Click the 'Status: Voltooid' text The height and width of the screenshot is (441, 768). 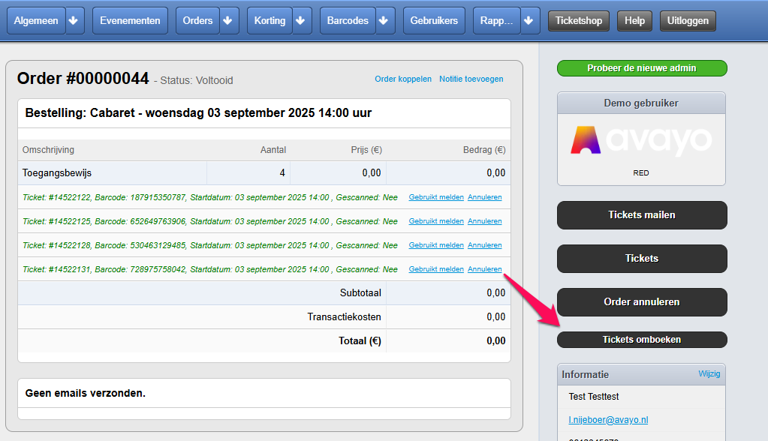(x=197, y=80)
